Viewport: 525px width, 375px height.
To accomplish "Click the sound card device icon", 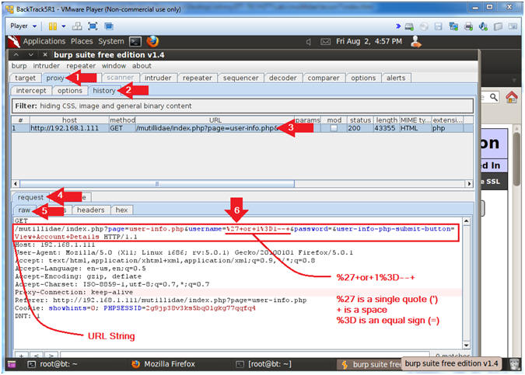I will point(483,26).
